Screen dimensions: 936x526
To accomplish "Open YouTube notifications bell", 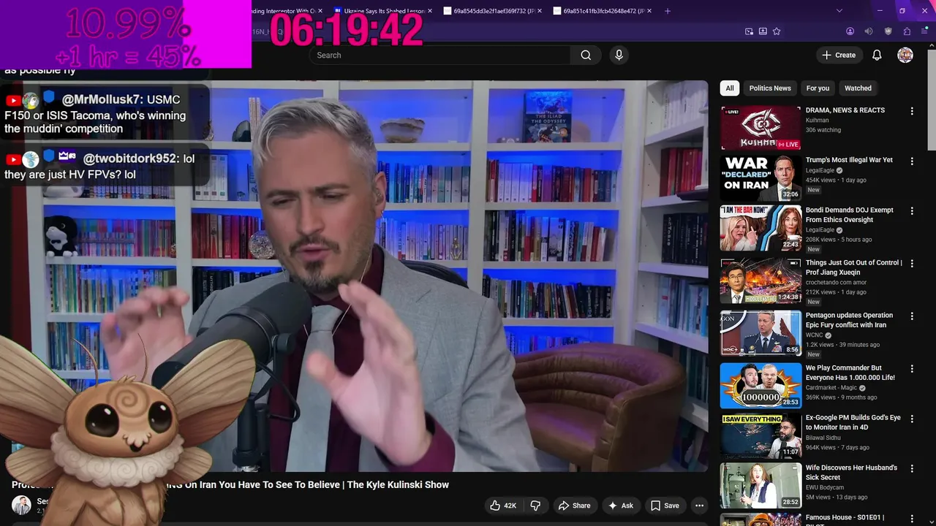I will pos(877,55).
